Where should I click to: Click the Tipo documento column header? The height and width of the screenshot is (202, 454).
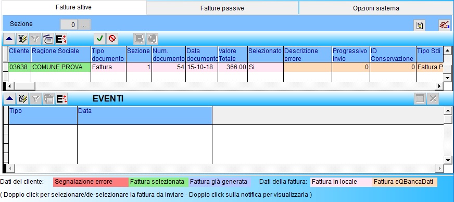(108, 55)
